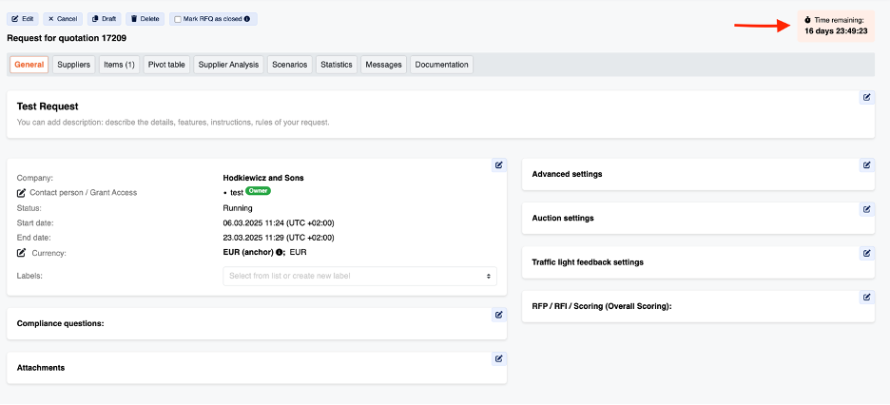Open the Messages tab
Viewport: 890px width, 405px height.
[x=384, y=65]
